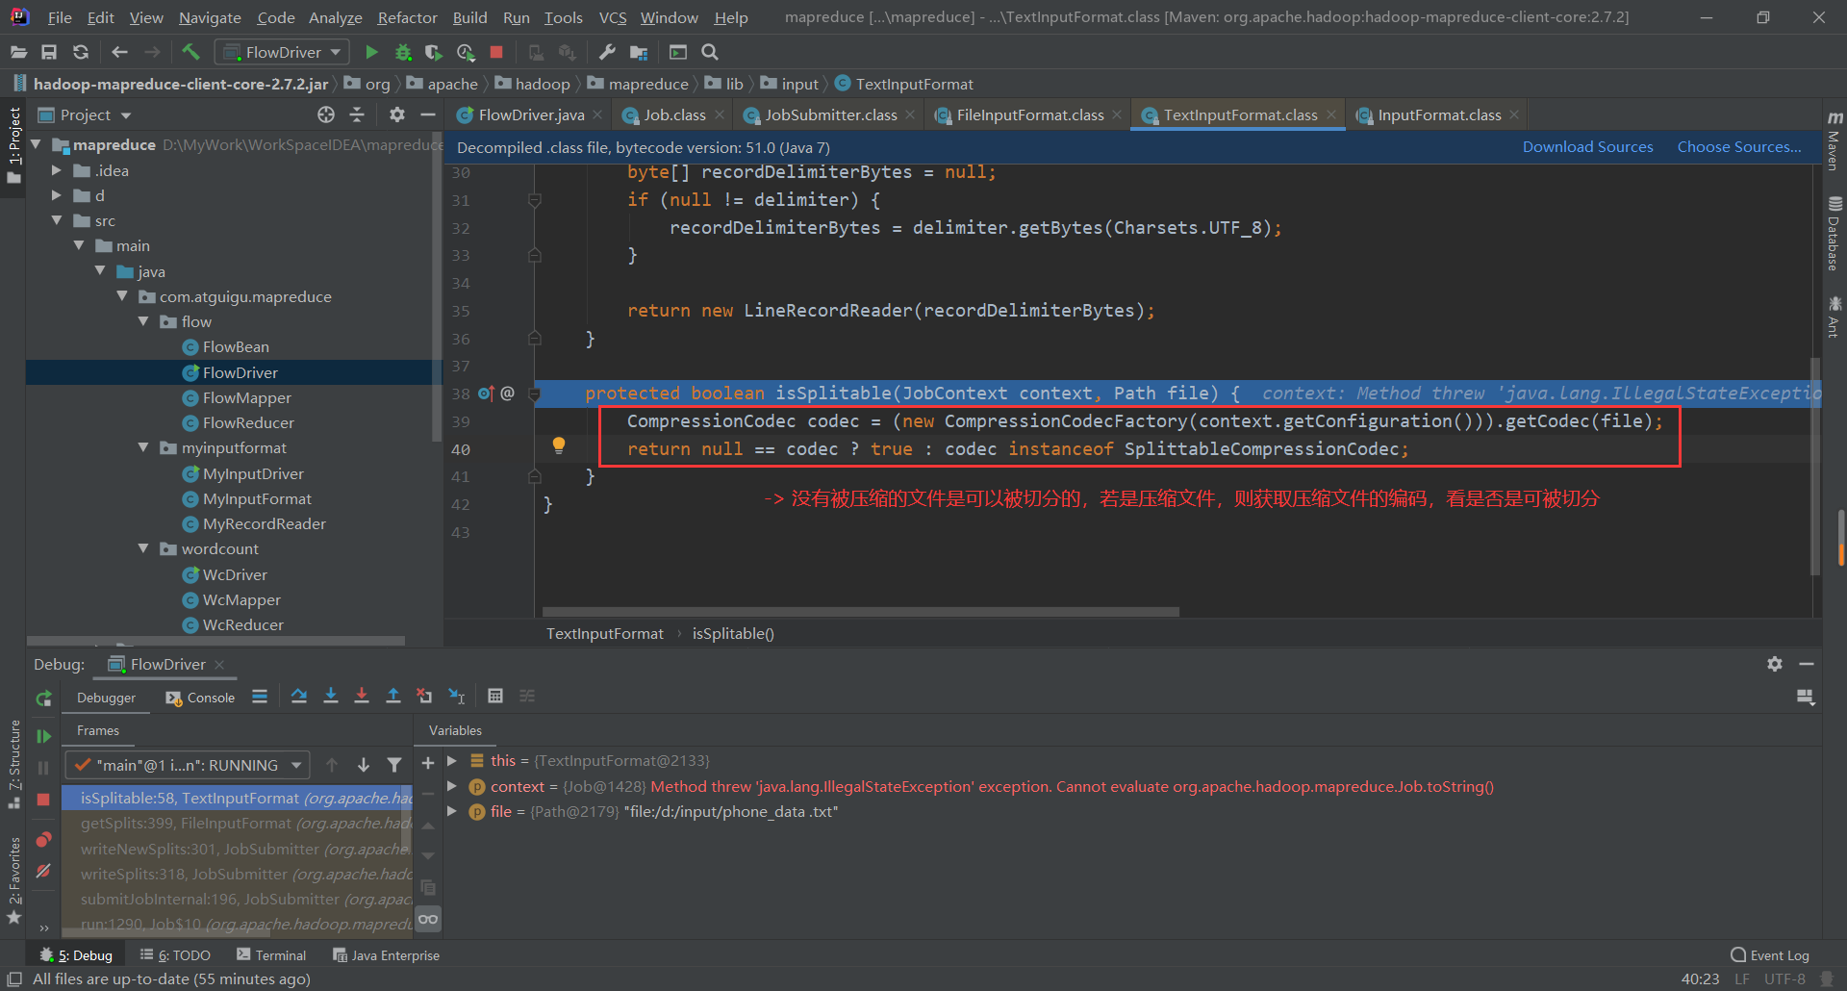Click the Step Over icon in debugger
This screenshot has height=991, width=1847.
tap(299, 696)
